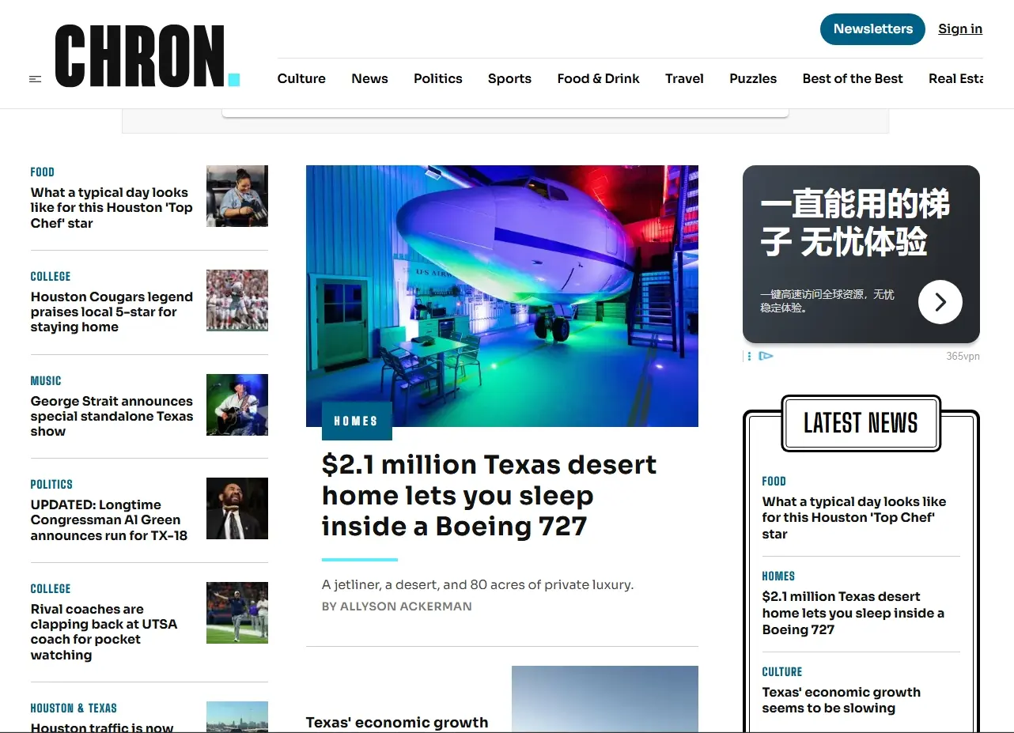This screenshot has height=733, width=1014.
Task: Open Houston Cougars legend article
Action: [112, 312]
